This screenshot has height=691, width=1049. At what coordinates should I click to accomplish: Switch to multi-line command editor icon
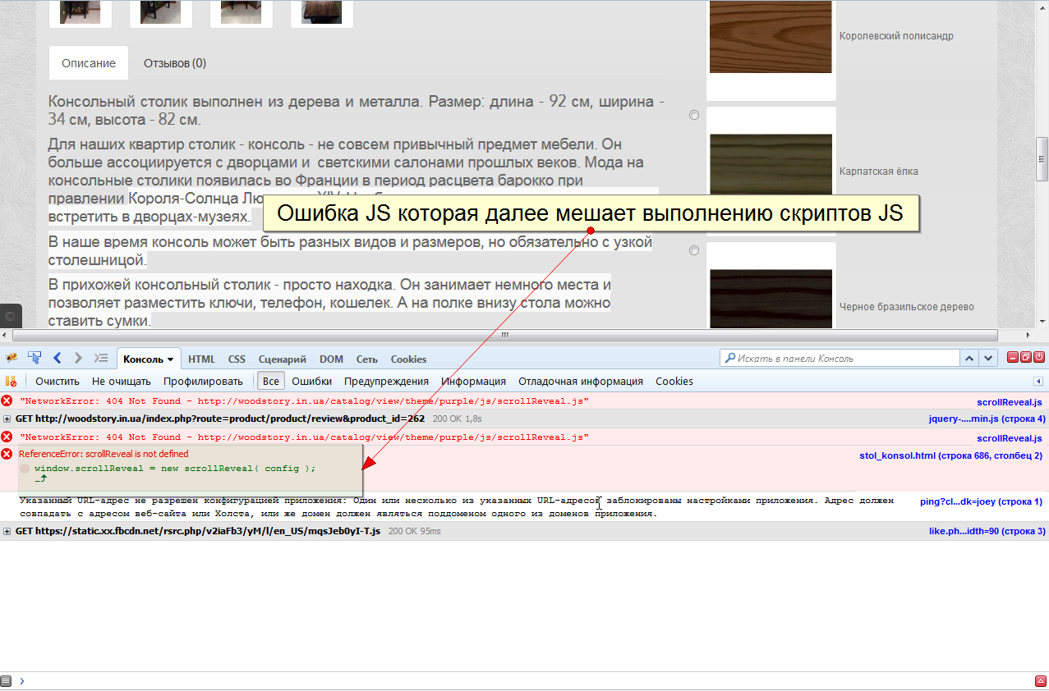[x=1040, y=681]
